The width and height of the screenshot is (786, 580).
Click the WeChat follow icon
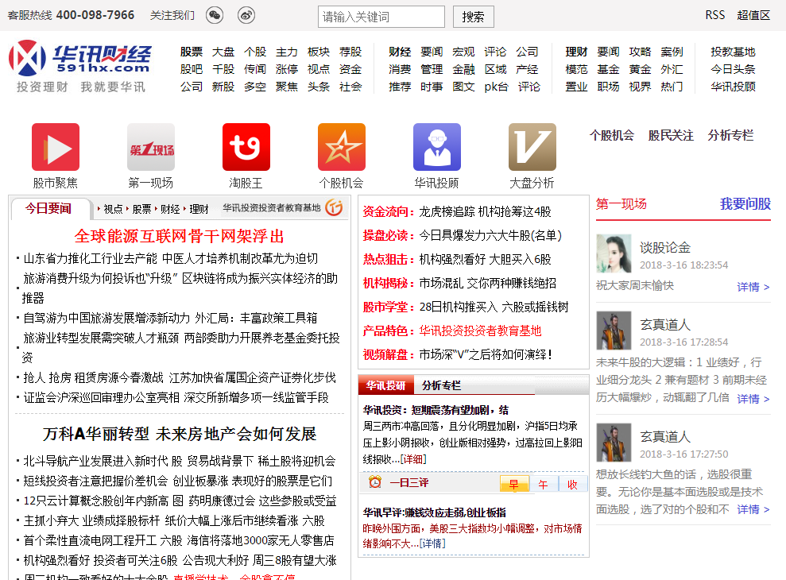pyautogui.click(x=215, y=16)
